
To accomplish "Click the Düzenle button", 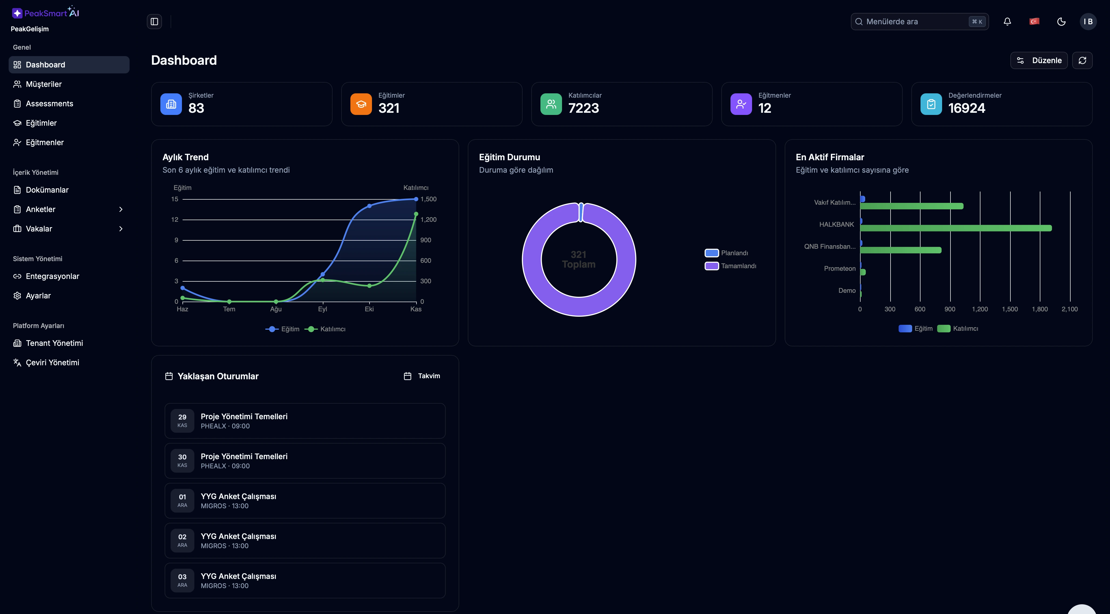I will click(x=1038, y=60).
